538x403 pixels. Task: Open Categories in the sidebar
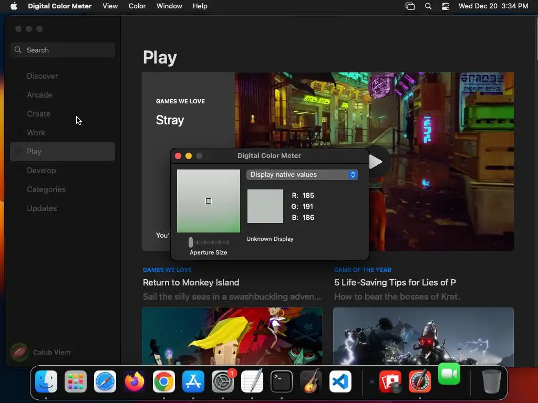[63, 189]
